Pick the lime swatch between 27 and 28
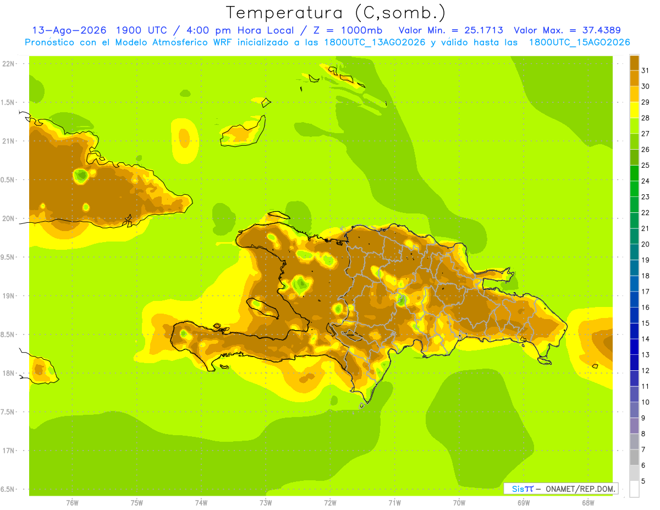 click(634, 125)
